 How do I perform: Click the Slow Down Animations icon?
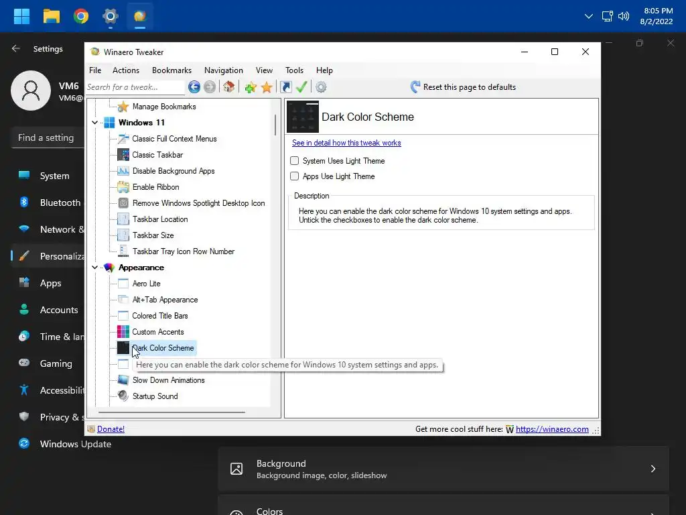pos(123,380)
